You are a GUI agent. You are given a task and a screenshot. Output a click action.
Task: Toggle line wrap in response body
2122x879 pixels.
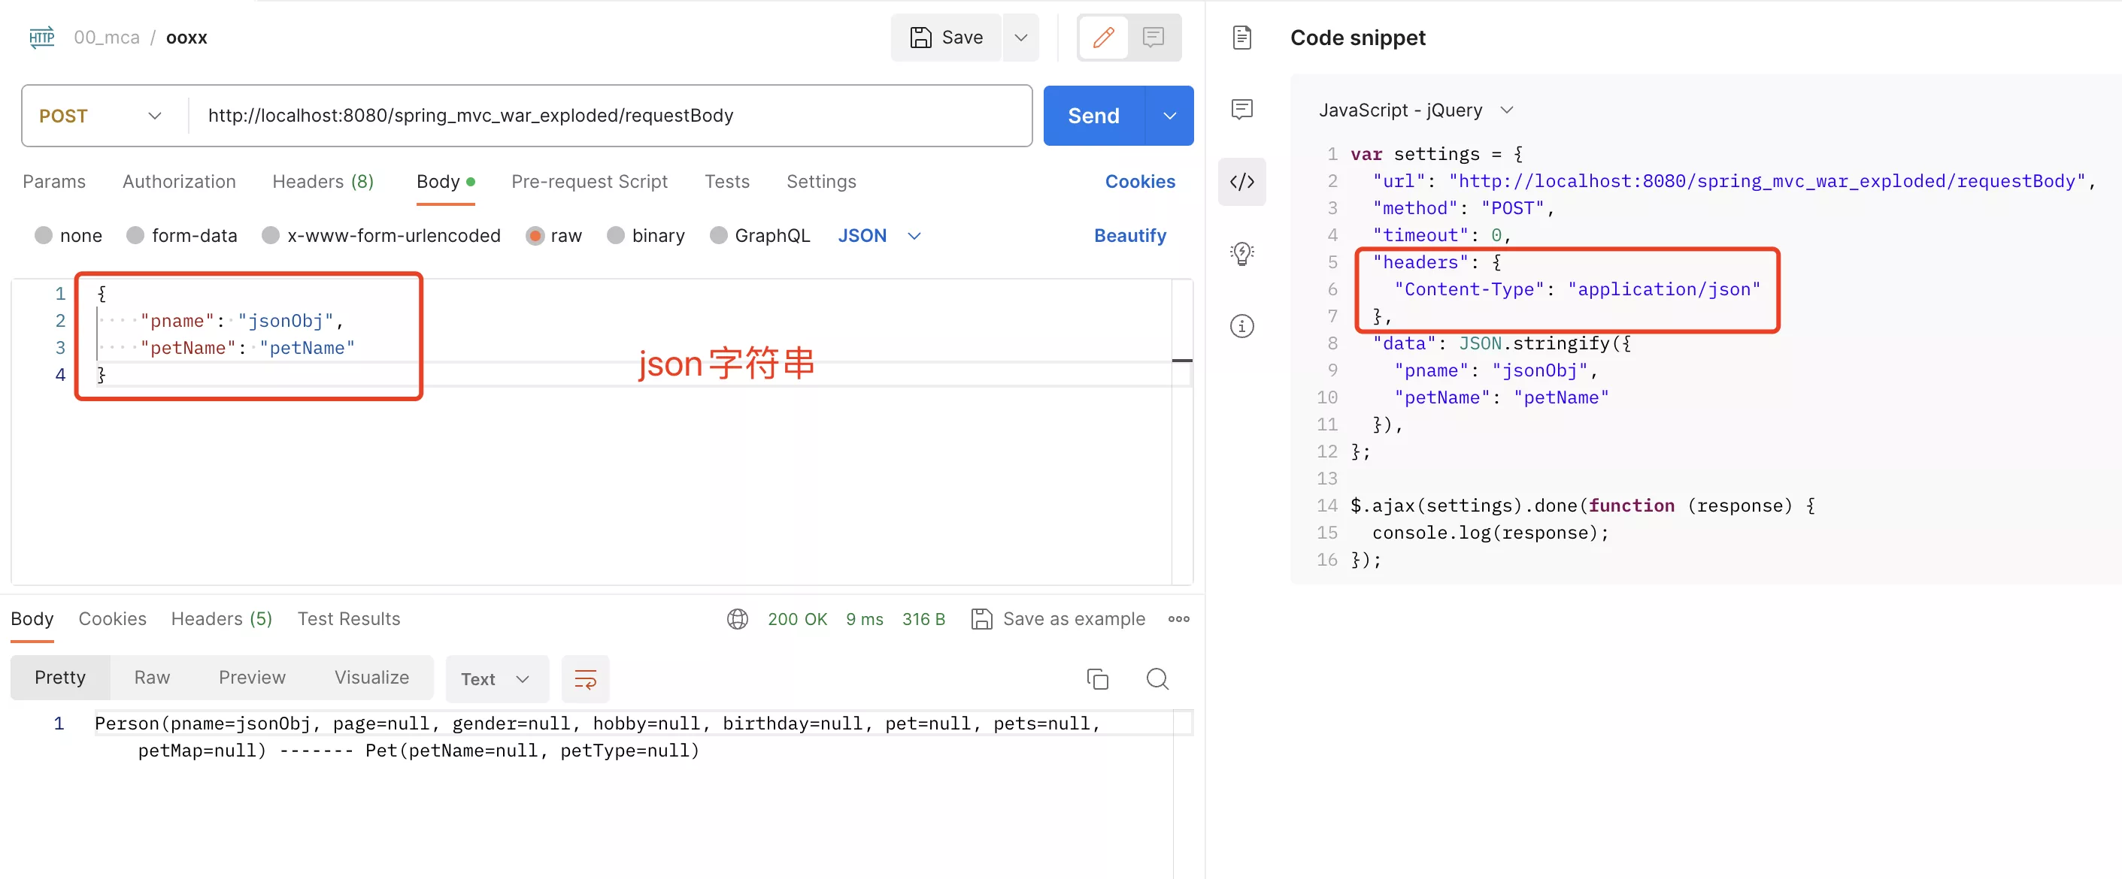[x=585, y=679]
